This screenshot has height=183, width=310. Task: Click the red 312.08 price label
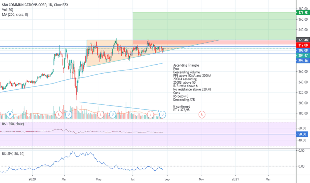(303, 45)
